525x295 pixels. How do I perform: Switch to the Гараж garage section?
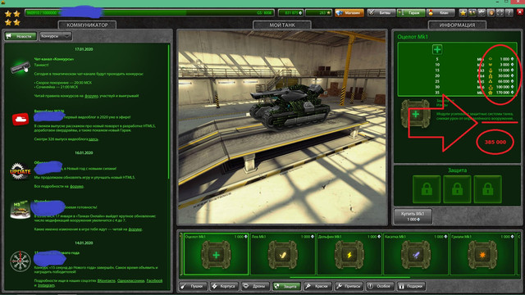pos(411,13)
